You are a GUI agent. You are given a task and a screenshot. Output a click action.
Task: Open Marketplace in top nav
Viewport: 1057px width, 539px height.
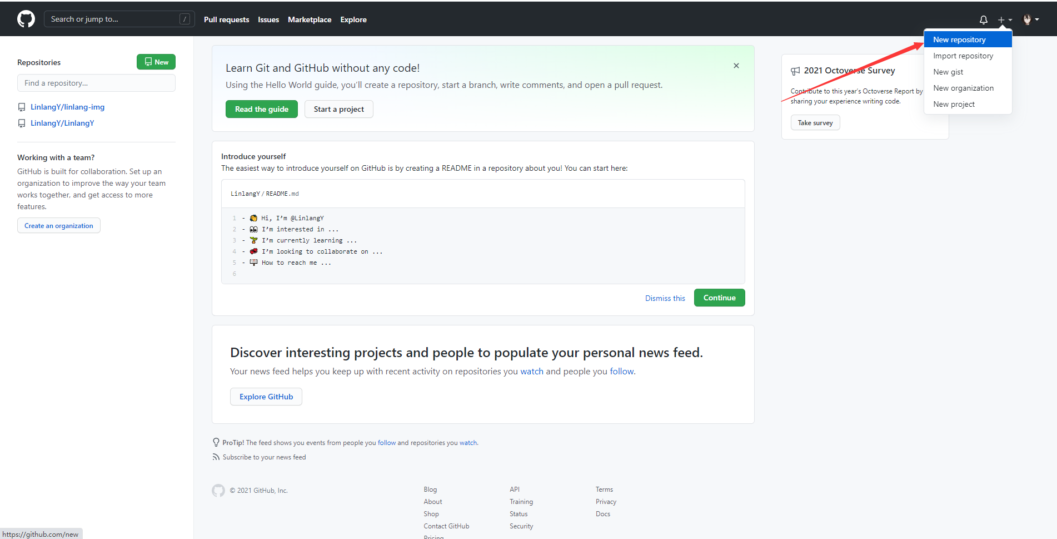(310, 19)
